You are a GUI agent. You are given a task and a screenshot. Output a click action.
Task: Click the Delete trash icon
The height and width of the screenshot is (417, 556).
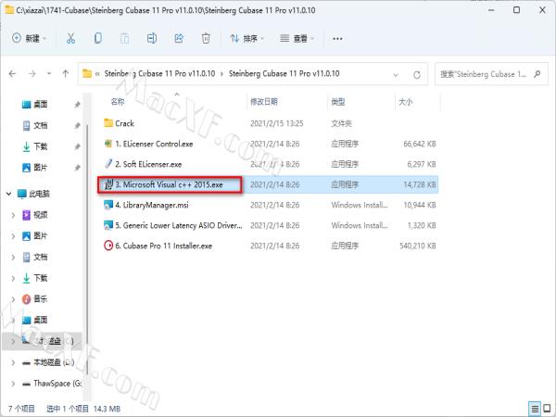206,38
